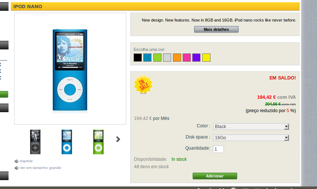Show next thumbnails with right chevron
Image resolution: width=317 pixels, height=189 pixels.
click(118, 139)
